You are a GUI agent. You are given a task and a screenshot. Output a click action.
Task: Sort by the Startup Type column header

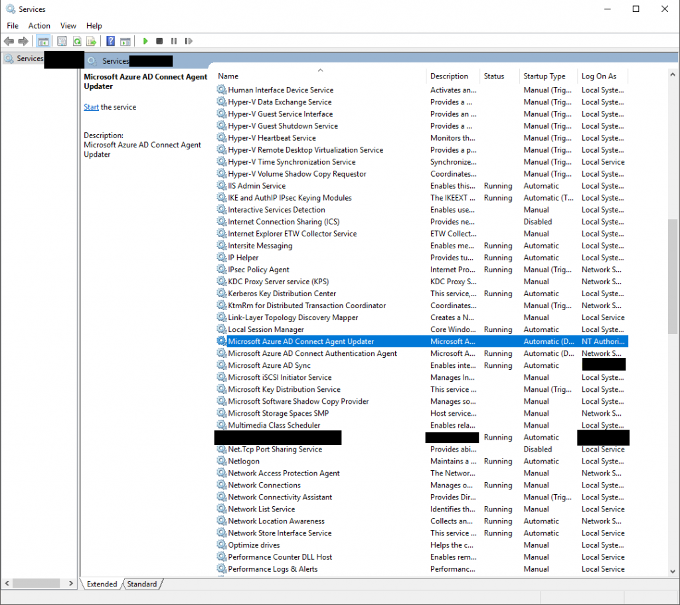(x=548, y=76)
